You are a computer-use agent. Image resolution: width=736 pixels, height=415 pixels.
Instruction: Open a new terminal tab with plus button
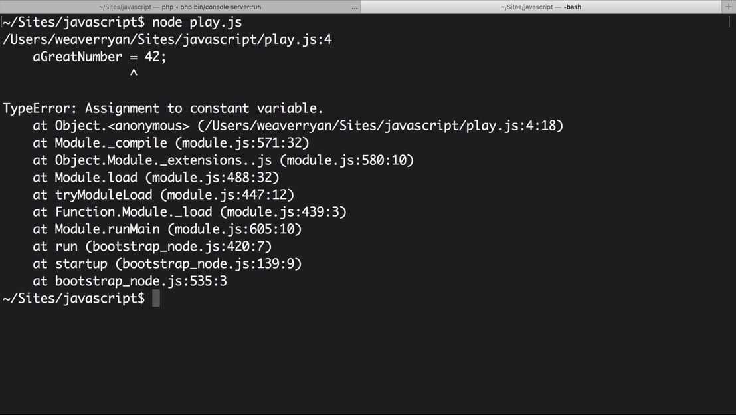tap(729, 7)
